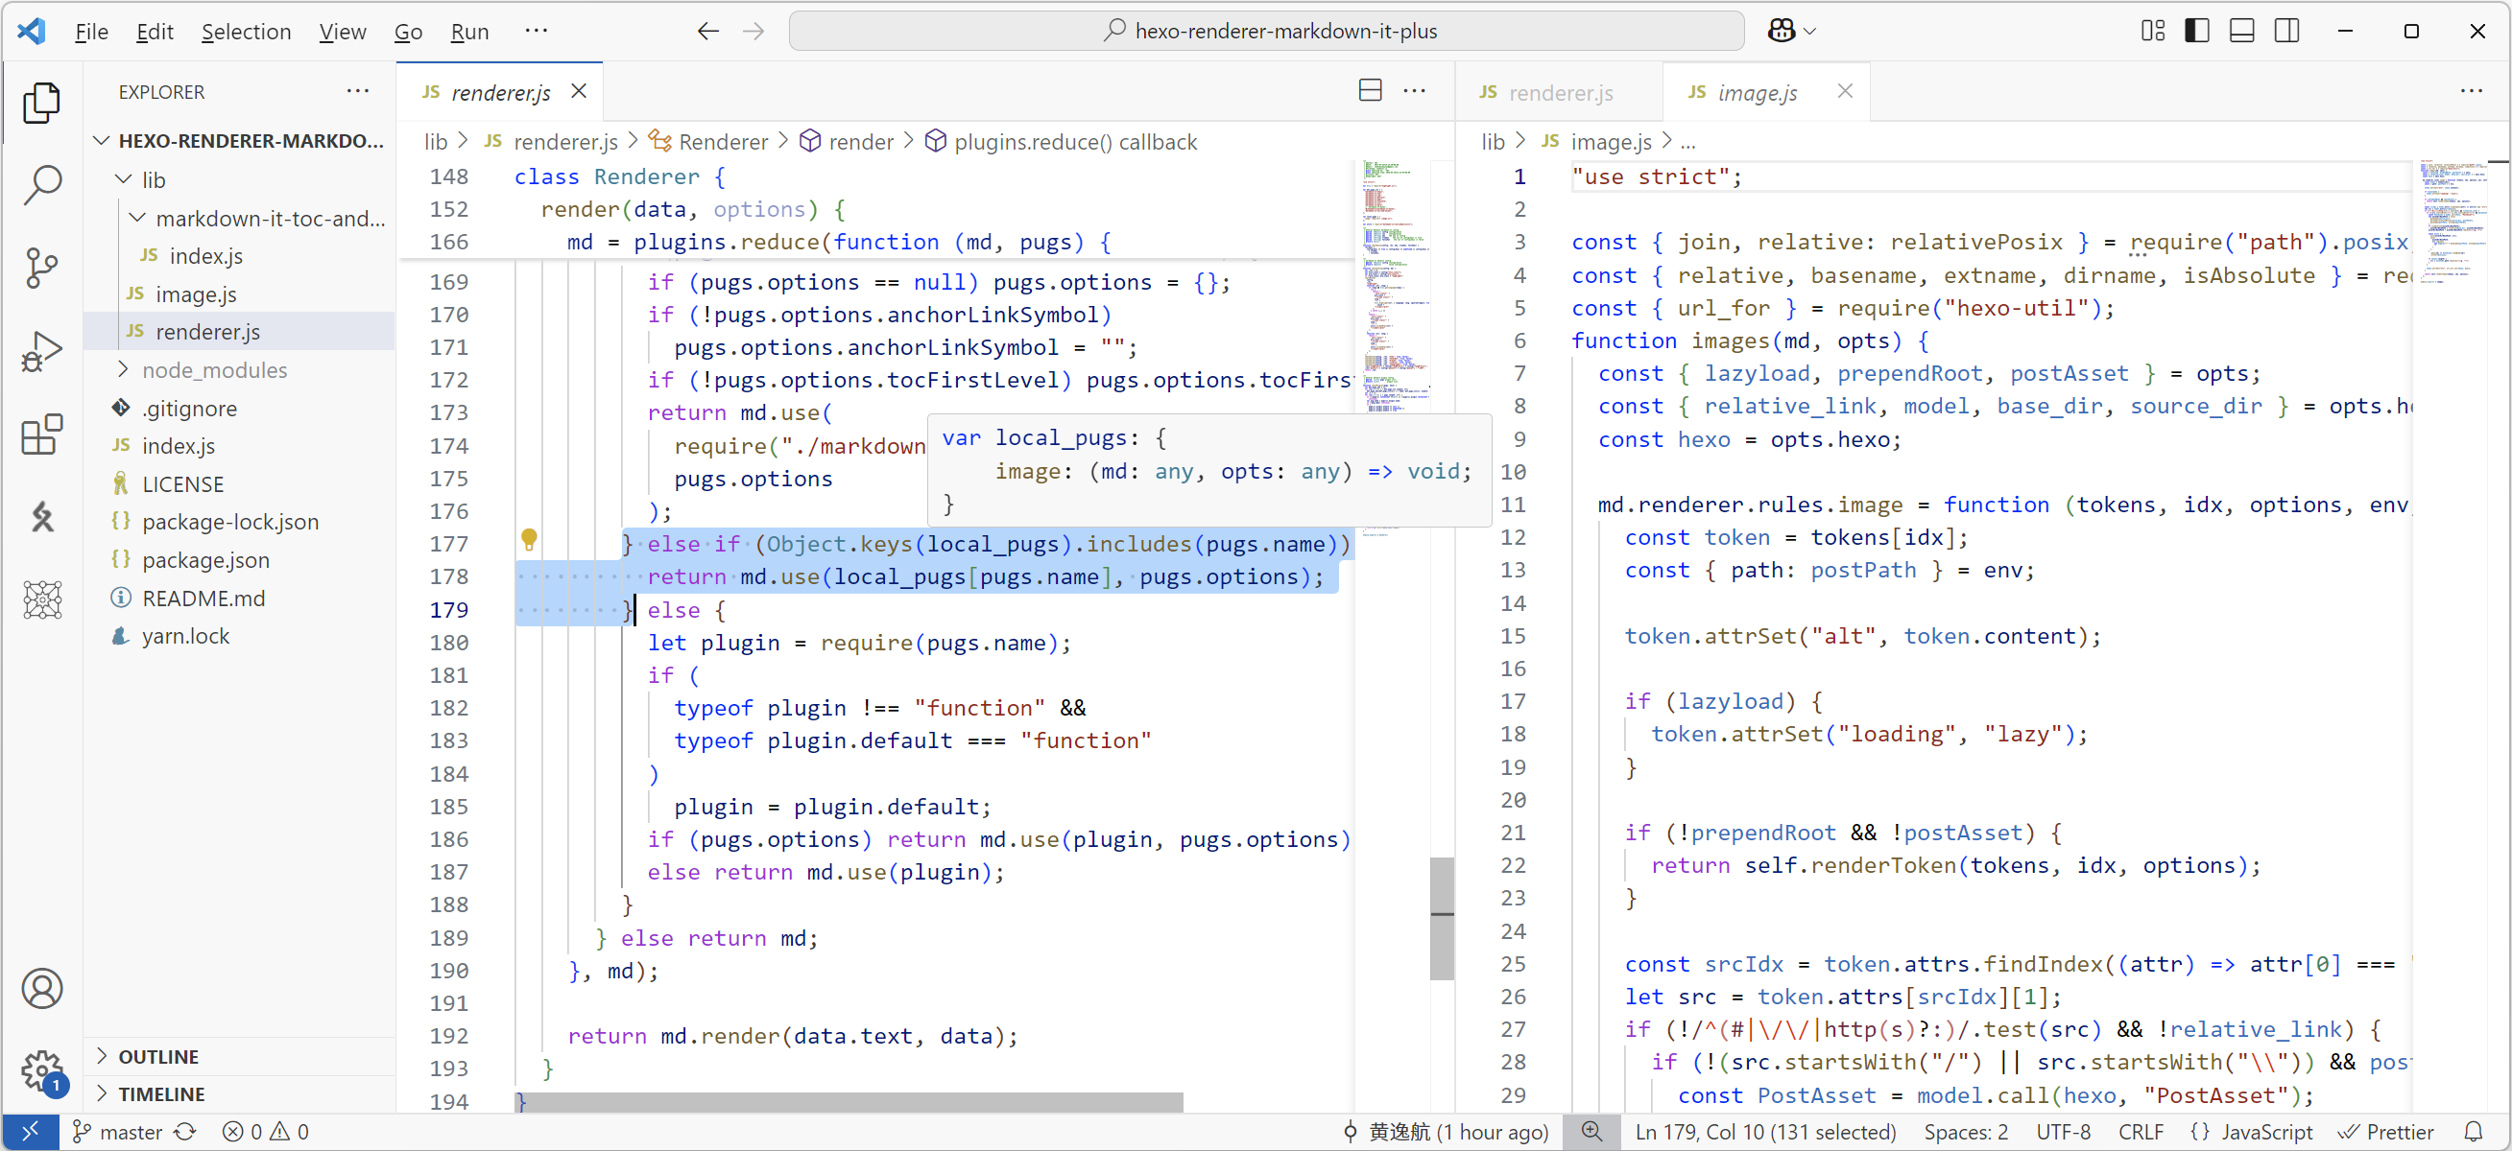Viewport: 2512px width, 1151px height.
Task: Click the Manage gear icon
Action: pyautogui.click(x=42, y=1070)
